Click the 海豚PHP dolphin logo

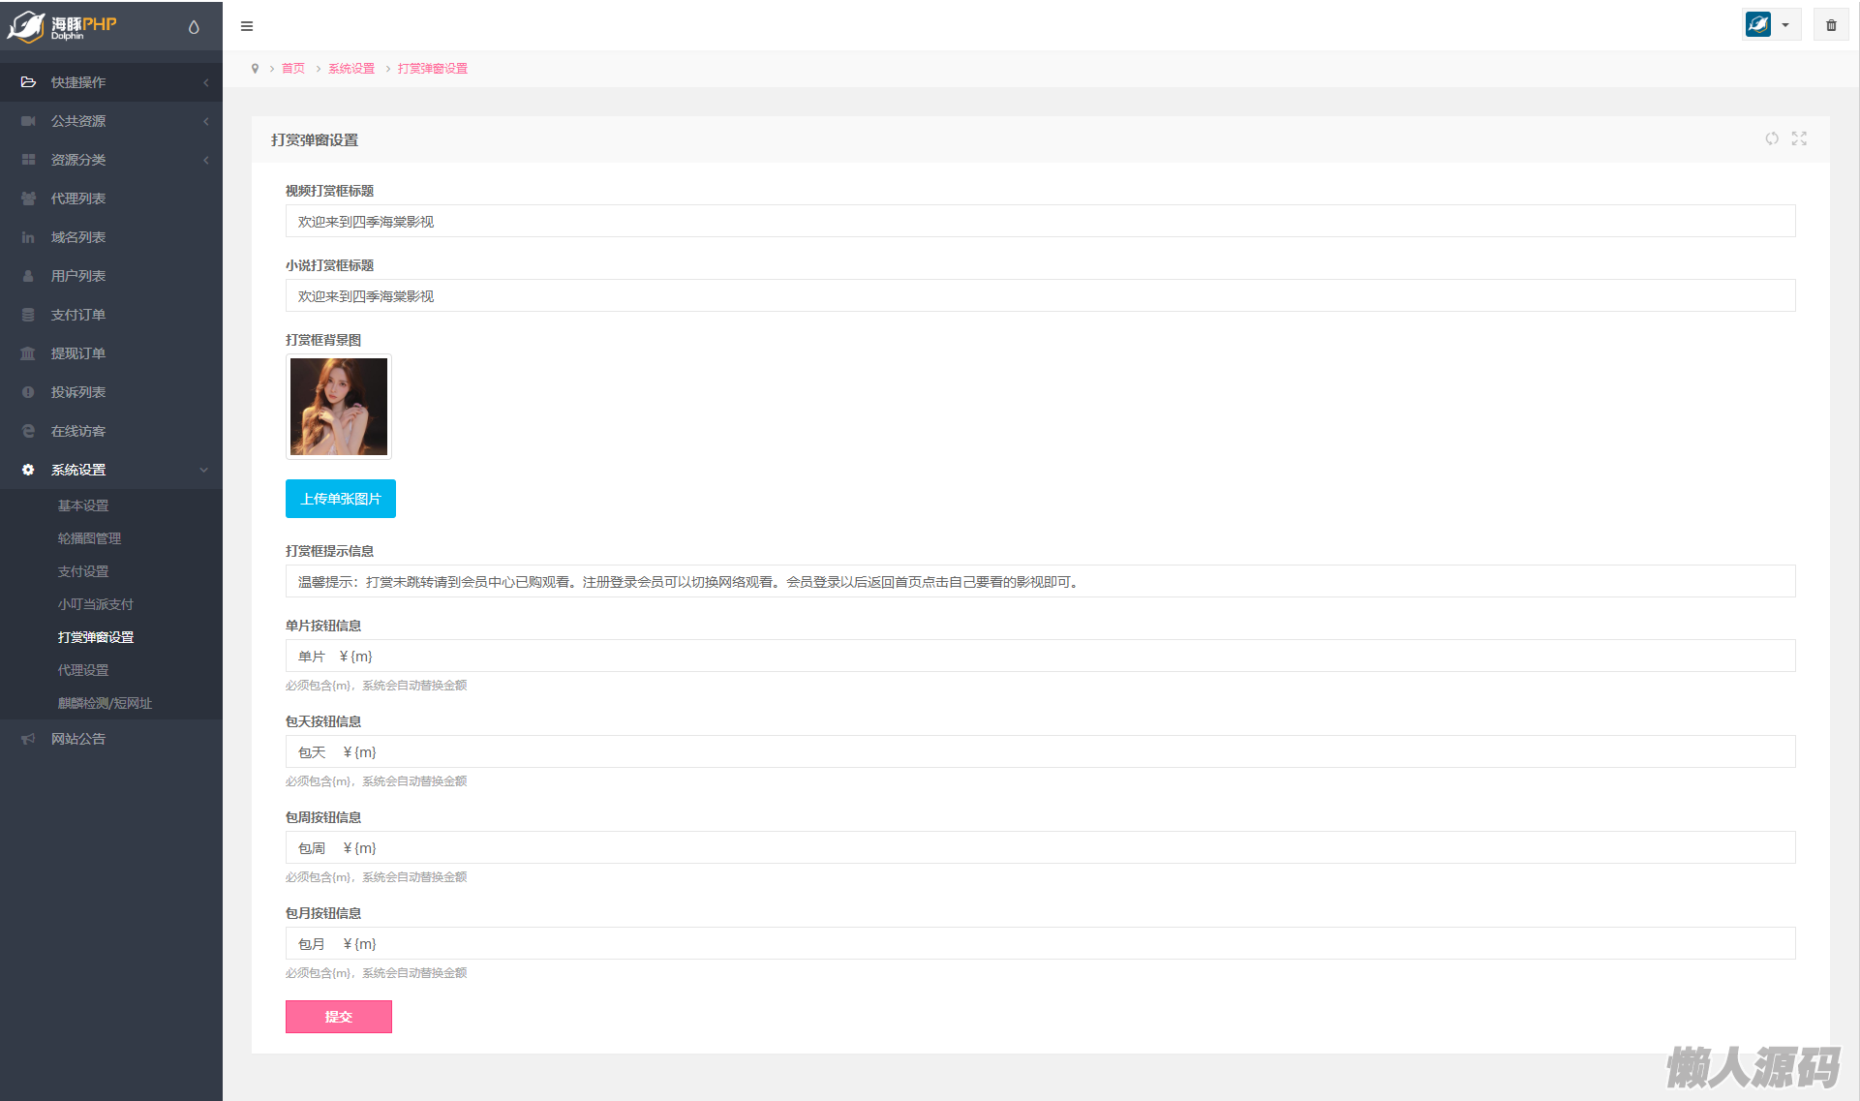point(63,26)
